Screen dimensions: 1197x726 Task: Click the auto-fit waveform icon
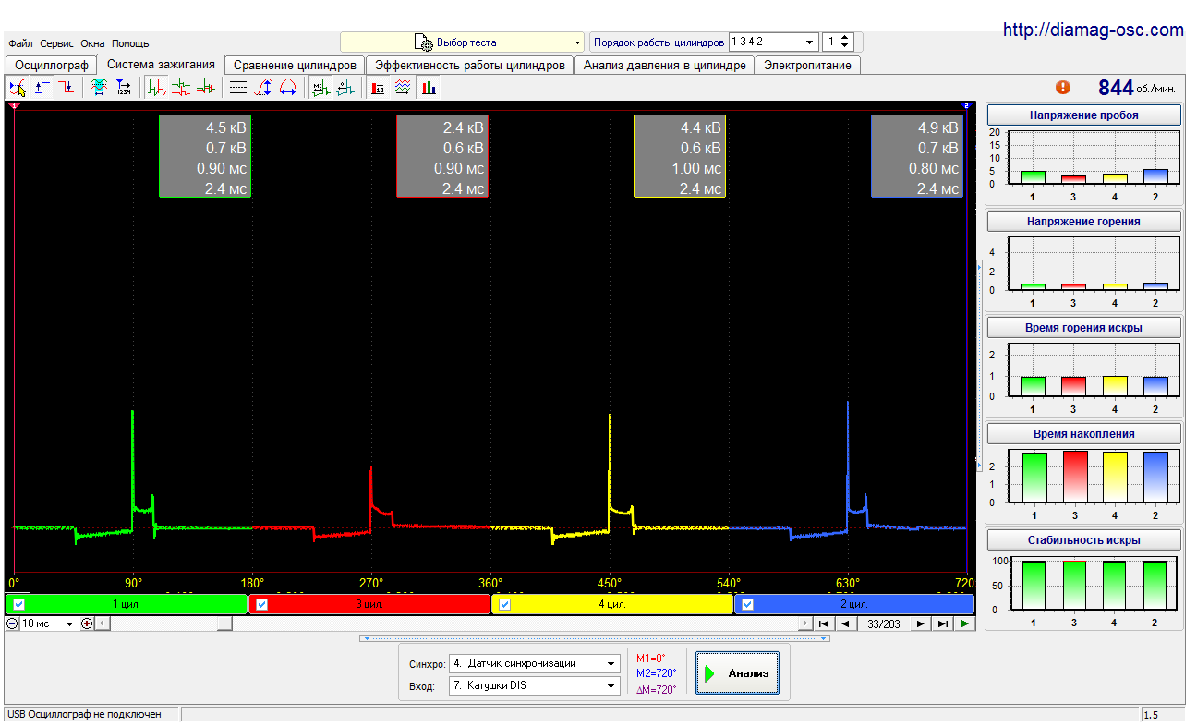coord(98,88)
